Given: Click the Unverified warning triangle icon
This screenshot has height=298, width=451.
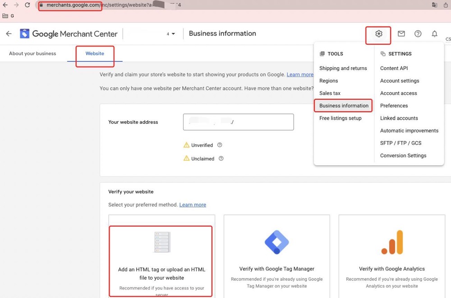Looking at the screenshot, I should [186, 145].
